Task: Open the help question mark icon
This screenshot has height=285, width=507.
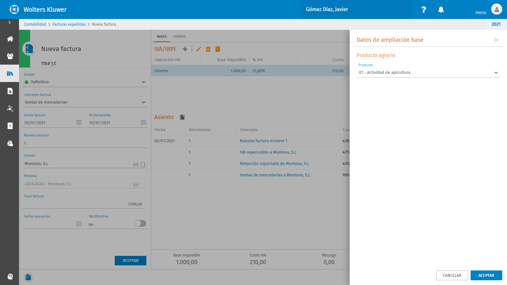Action: 424,9
